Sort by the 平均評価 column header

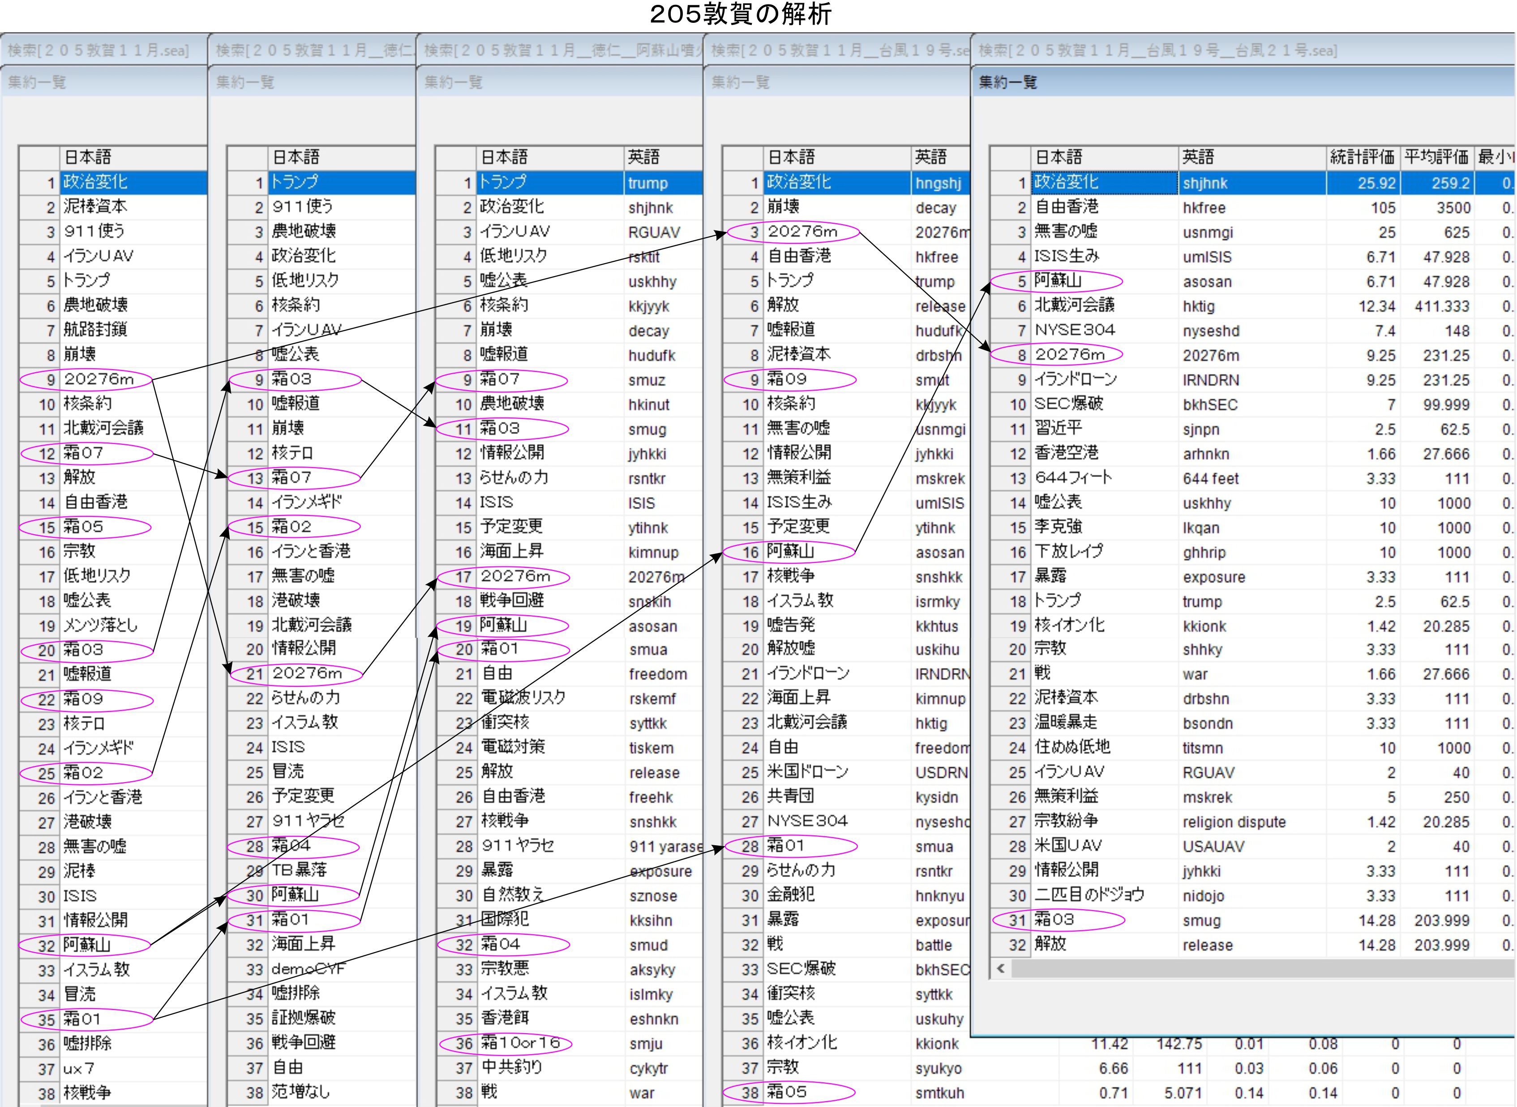[x=1436, y=158]
